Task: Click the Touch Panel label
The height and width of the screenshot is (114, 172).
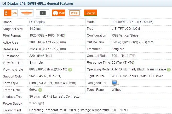Action: (96, 90)
